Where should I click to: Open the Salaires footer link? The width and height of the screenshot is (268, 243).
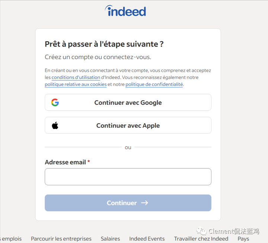[110, 239]
